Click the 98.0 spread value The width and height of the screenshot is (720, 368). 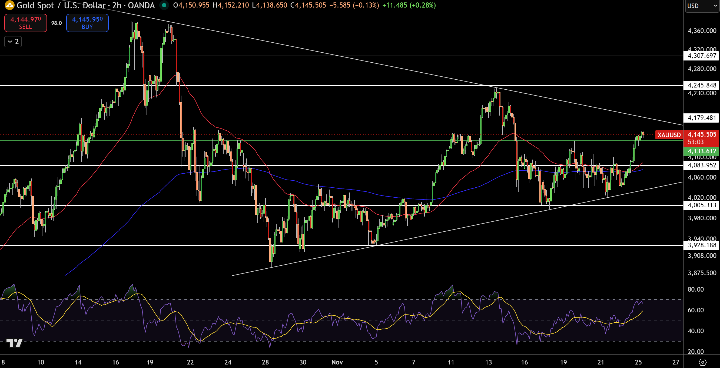(57, 23)
